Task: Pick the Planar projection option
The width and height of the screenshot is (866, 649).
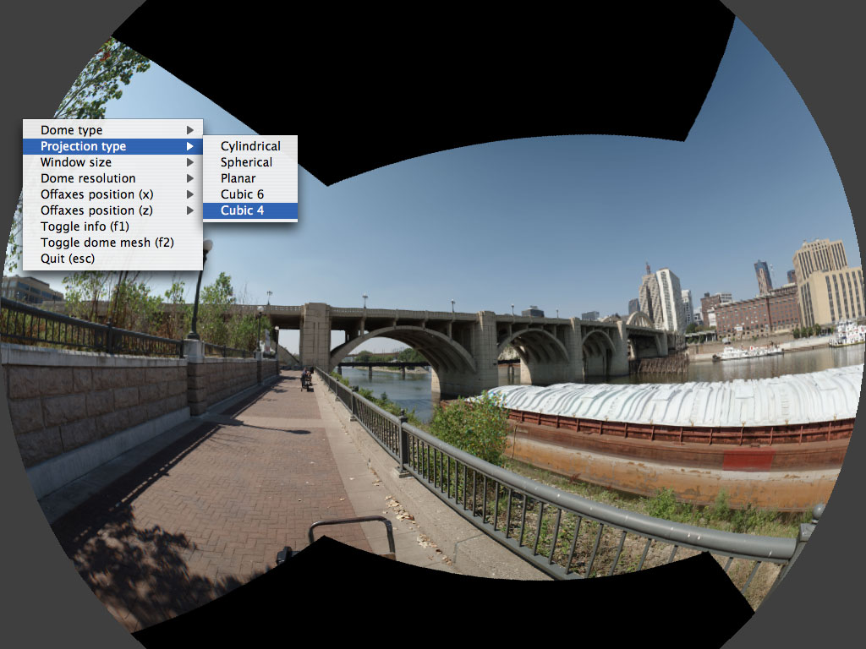Action: coord(250,178)
